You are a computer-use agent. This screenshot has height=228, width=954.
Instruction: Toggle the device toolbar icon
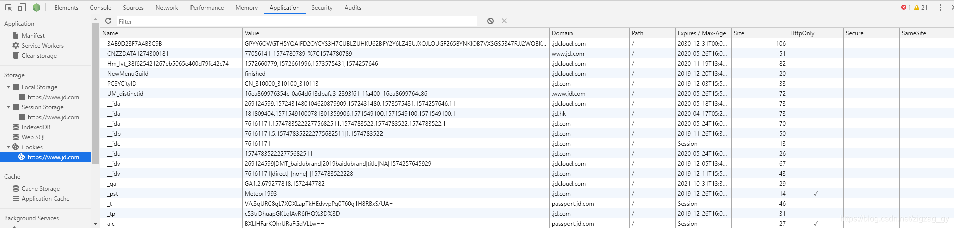[22, 7]
